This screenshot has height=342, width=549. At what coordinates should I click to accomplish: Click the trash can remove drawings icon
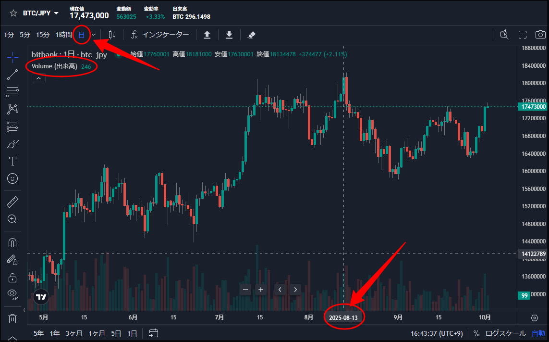(x=13, y=318)
